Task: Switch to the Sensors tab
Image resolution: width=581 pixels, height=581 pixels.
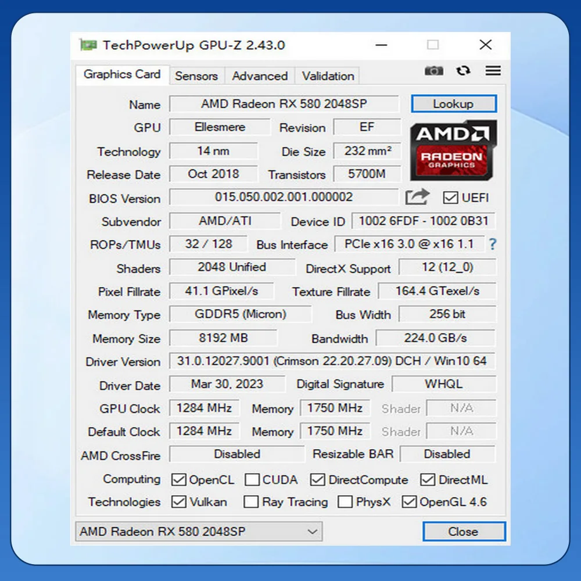Action: pyautogui.click(x=196, y=76)
